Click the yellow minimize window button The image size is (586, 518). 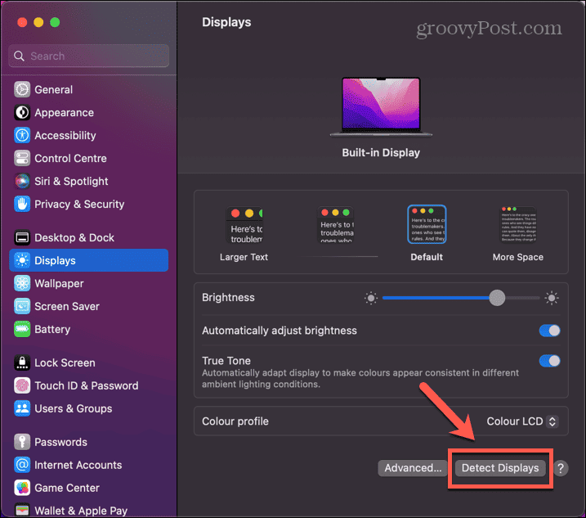pos(38,22)
